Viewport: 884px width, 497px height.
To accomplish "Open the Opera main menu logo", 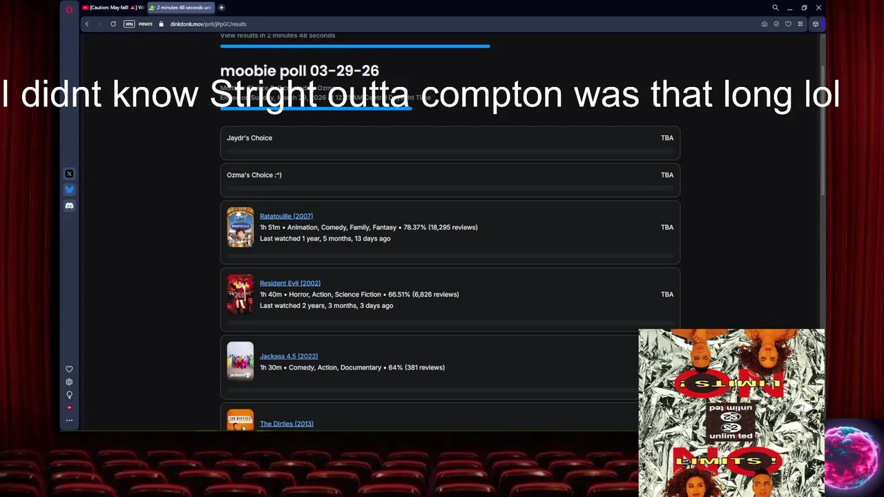I will 69,9.
